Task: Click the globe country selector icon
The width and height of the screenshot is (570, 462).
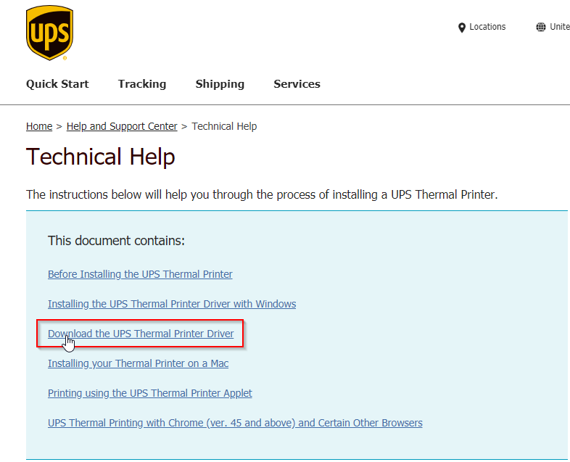Action: click(x=540, y=28)
